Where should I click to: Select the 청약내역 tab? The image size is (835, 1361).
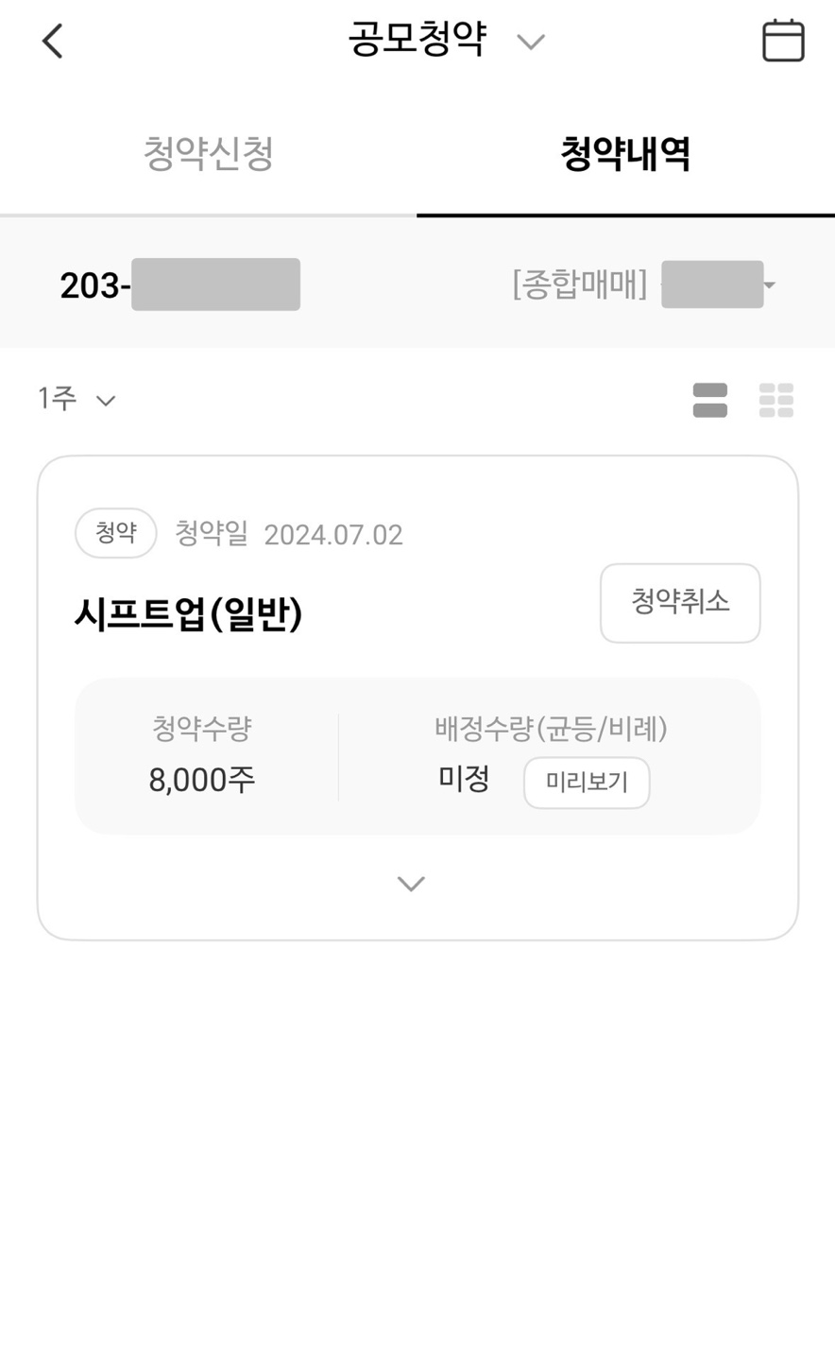pyautogui.click(x=625, y=154)
